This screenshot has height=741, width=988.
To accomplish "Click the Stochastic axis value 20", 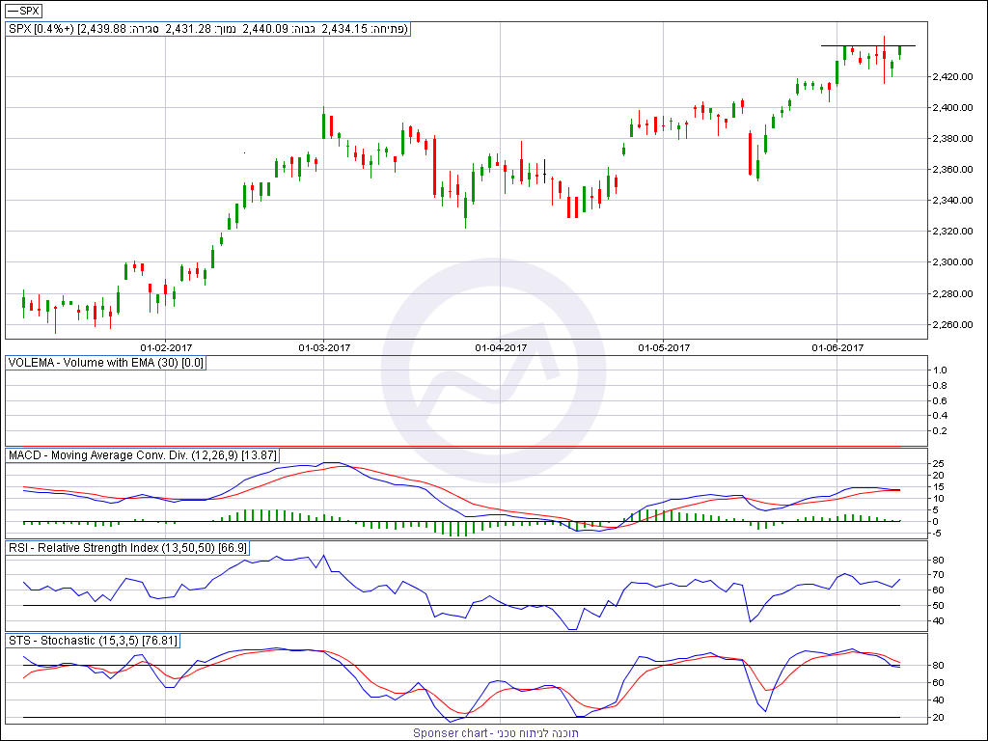I will 938,718.
